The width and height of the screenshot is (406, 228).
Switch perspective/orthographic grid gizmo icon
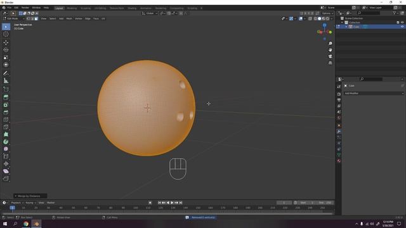click(x=330, y=63)
